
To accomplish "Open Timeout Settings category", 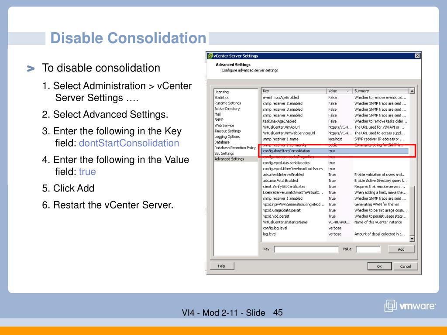I will pos(227,131).
